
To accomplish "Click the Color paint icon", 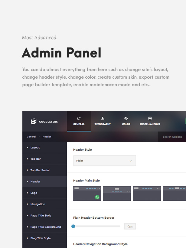I will (126, 119).
